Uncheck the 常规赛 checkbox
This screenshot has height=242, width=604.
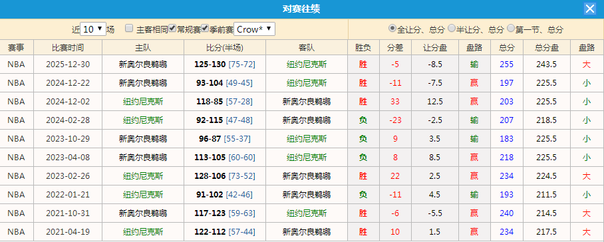pyautogui.click(x=172, y=28)
